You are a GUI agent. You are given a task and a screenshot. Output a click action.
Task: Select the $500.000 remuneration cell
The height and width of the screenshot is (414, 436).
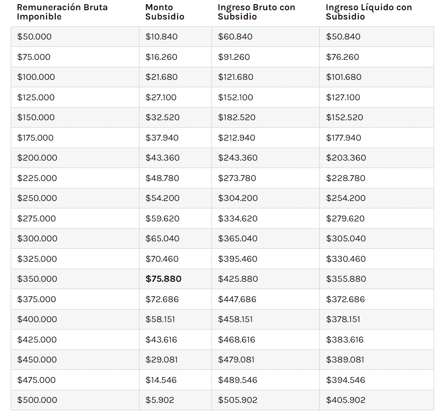pos(37,400)
